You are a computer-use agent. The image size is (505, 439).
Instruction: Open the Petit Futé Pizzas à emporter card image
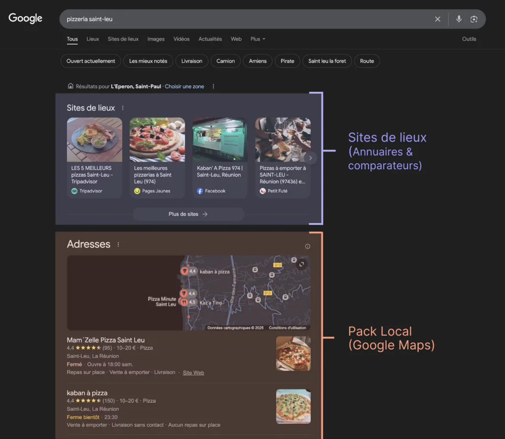[283, 140]
